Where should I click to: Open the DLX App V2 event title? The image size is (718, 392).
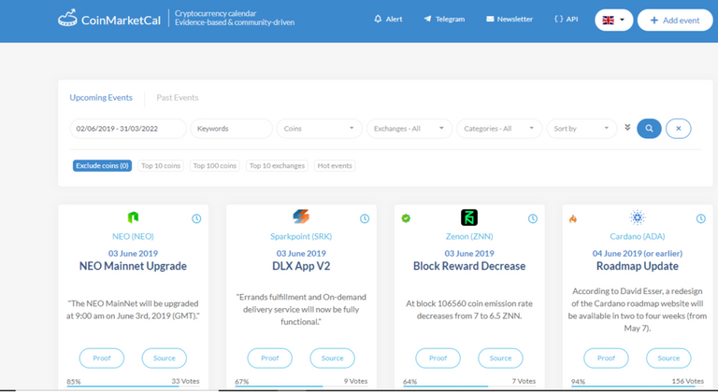pyautogui.click(x=301, y=266)
